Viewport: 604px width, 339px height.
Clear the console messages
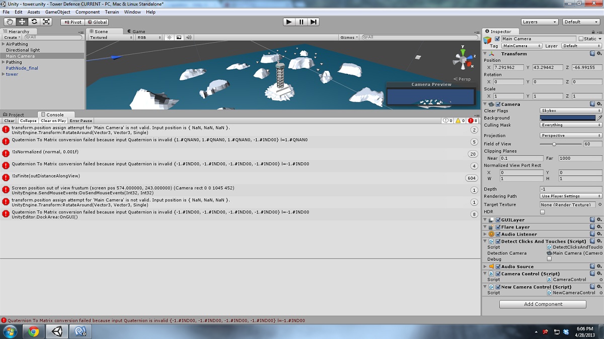click(x=10, y=121)
